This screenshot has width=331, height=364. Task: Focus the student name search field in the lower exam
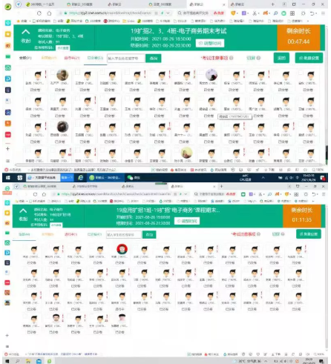(124, 234)
